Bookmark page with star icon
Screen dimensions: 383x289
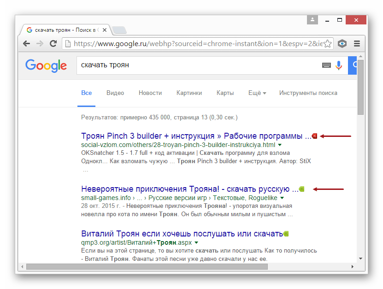tap(327, 44)
